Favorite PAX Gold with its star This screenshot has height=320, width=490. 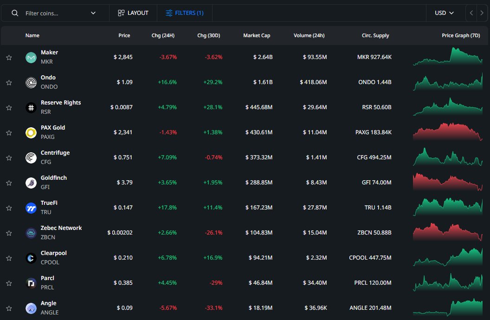9,133
